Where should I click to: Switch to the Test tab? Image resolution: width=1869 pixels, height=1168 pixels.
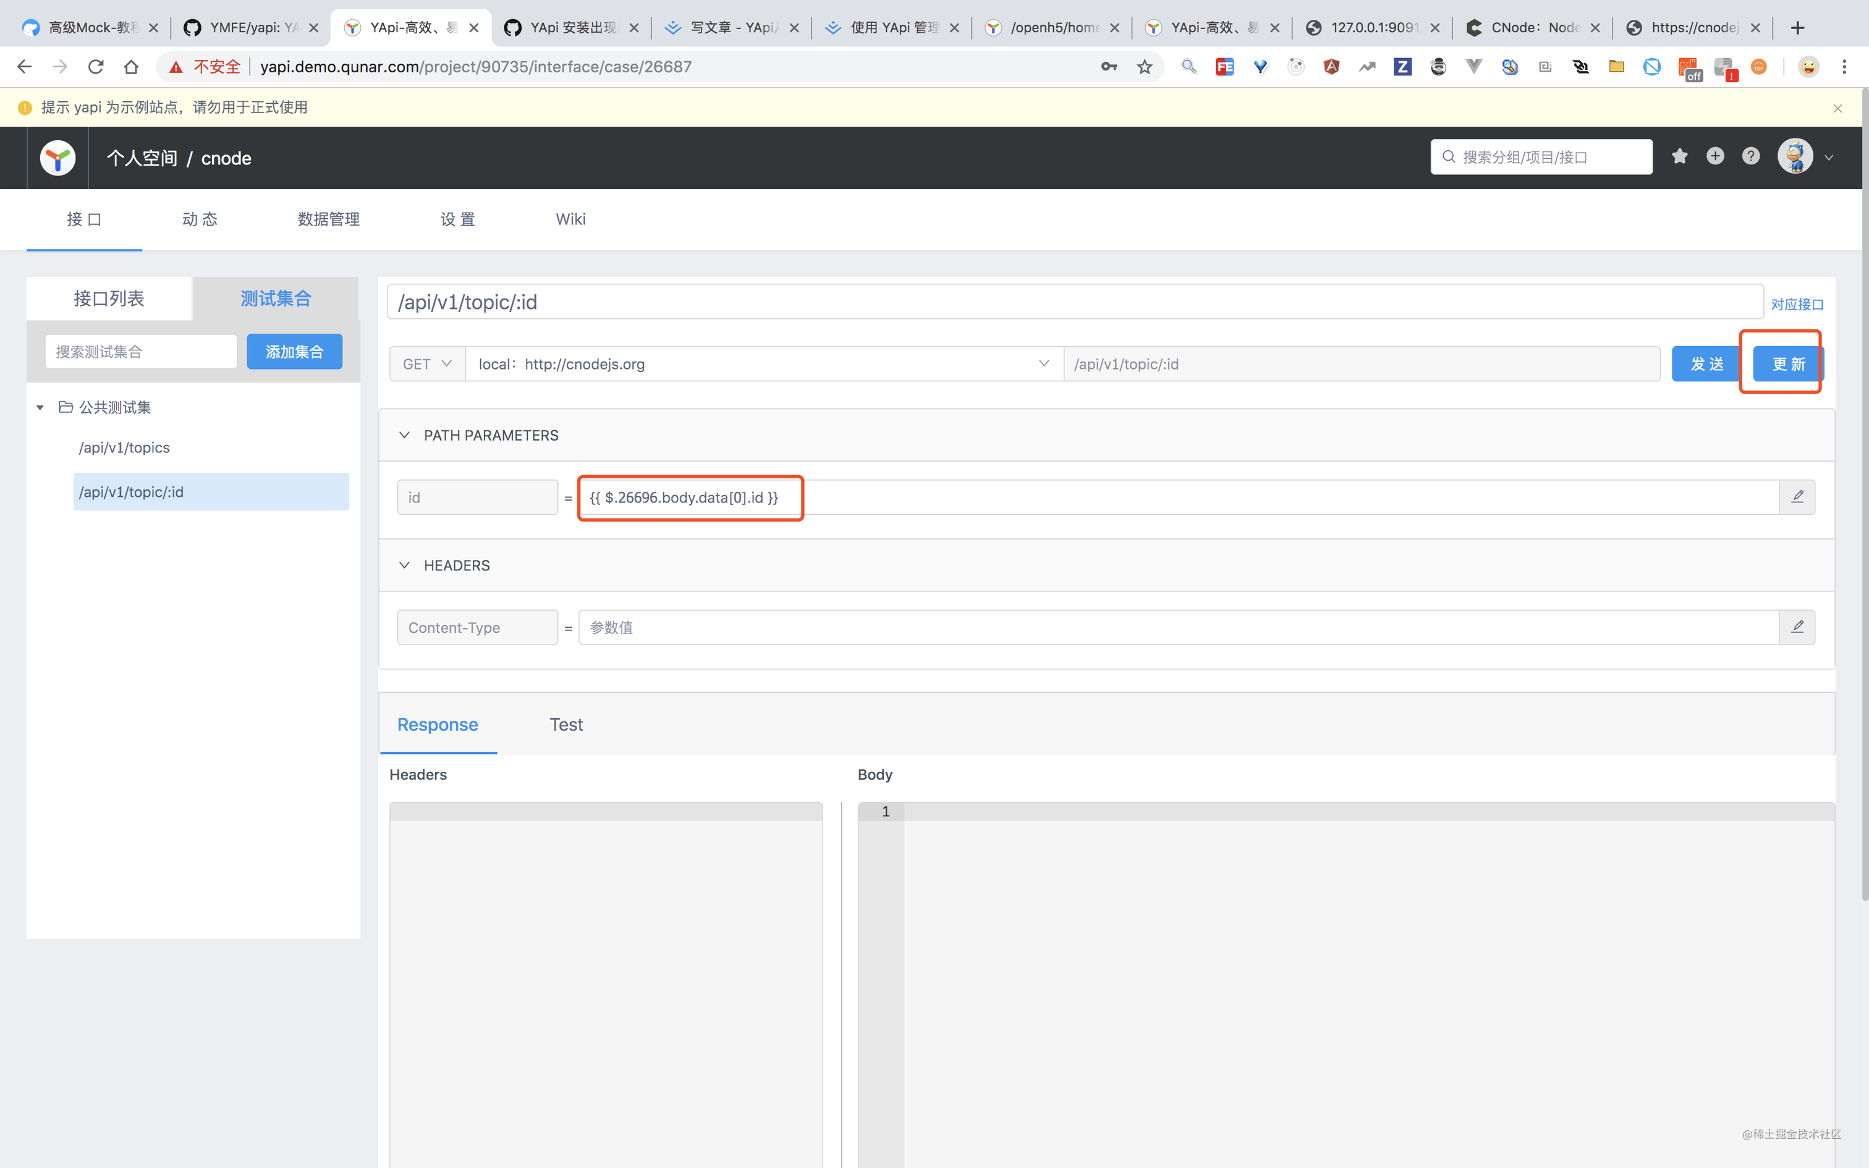point(566,724)
